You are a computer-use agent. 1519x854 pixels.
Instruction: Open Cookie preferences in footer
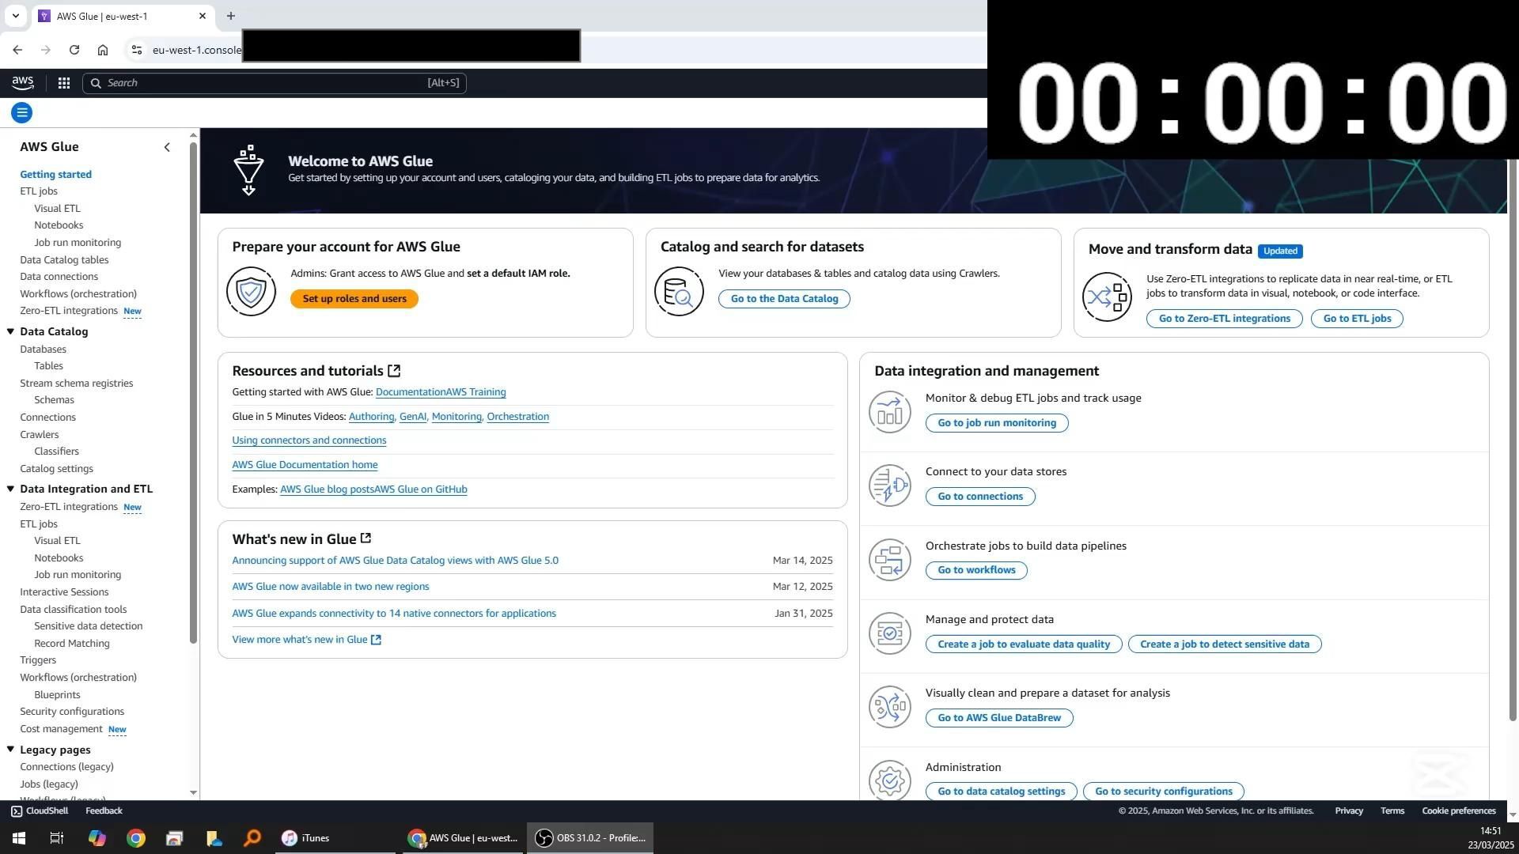pyautogui.click(x=1459, y=811)
